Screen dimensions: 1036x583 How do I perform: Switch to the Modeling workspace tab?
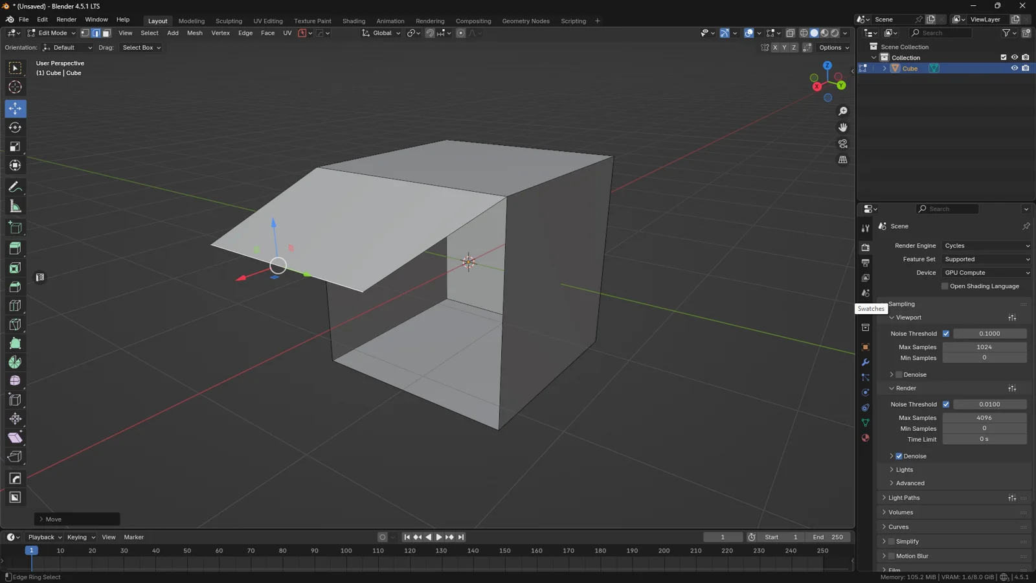pyautogui.click(x=191, y=21)
